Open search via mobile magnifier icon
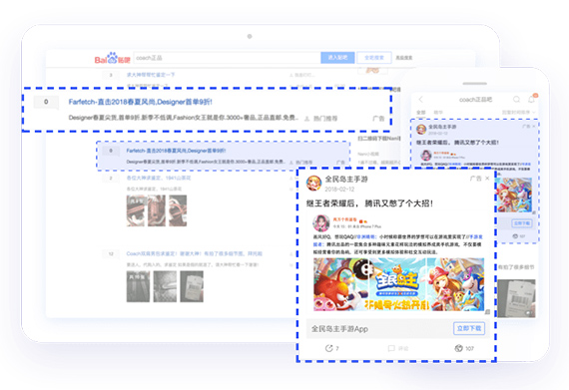 click(516, 100)
